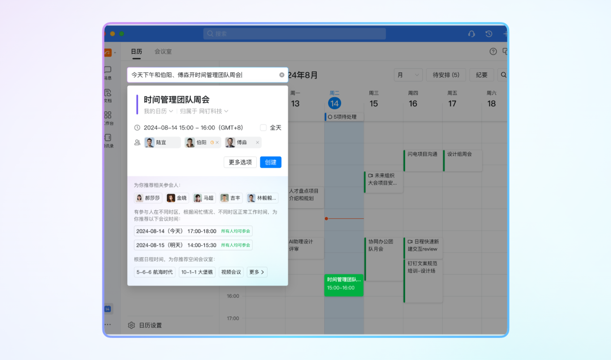
Task: Open the Documents icon in left sidebar
Action: point(107,92)
